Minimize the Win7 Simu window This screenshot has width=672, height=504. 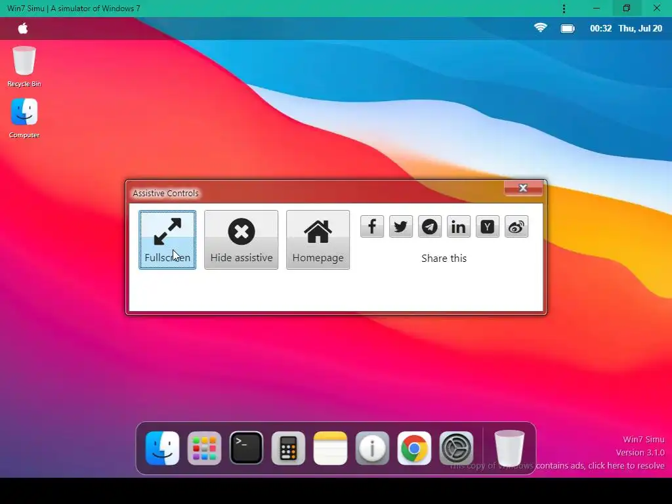point(596,9)
